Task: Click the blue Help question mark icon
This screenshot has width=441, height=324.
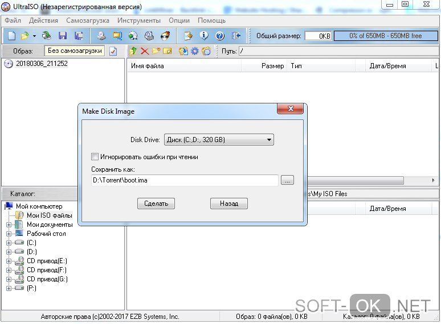Action: pos(220,36)
